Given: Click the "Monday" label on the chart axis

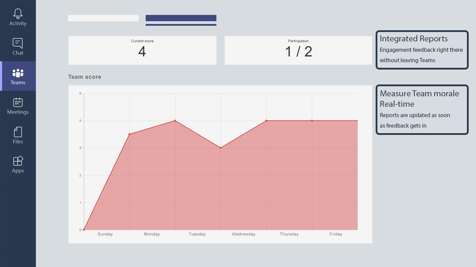Looking at the screenshot, I should coord(152,234).
